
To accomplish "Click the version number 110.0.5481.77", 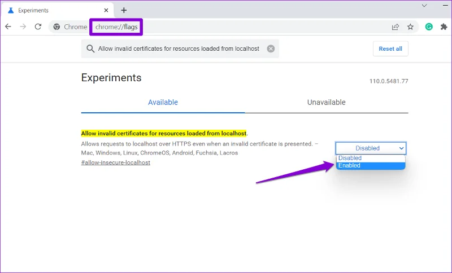I will (389, 81).
